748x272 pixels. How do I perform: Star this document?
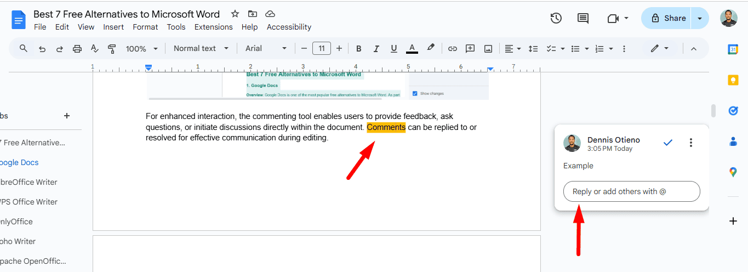[235, 14]
